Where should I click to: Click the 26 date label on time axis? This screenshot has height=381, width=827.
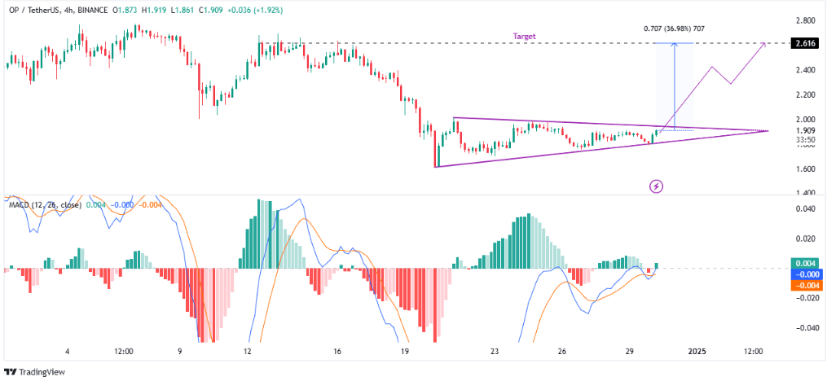562,352
